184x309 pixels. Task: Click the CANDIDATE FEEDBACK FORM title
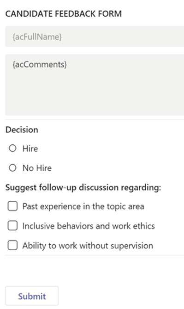[64, 14]
